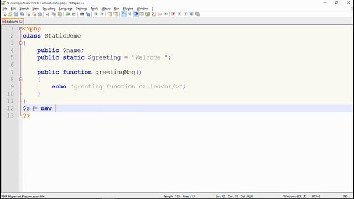
Task: Undo the last edit via toolbar
Action: 67,14
